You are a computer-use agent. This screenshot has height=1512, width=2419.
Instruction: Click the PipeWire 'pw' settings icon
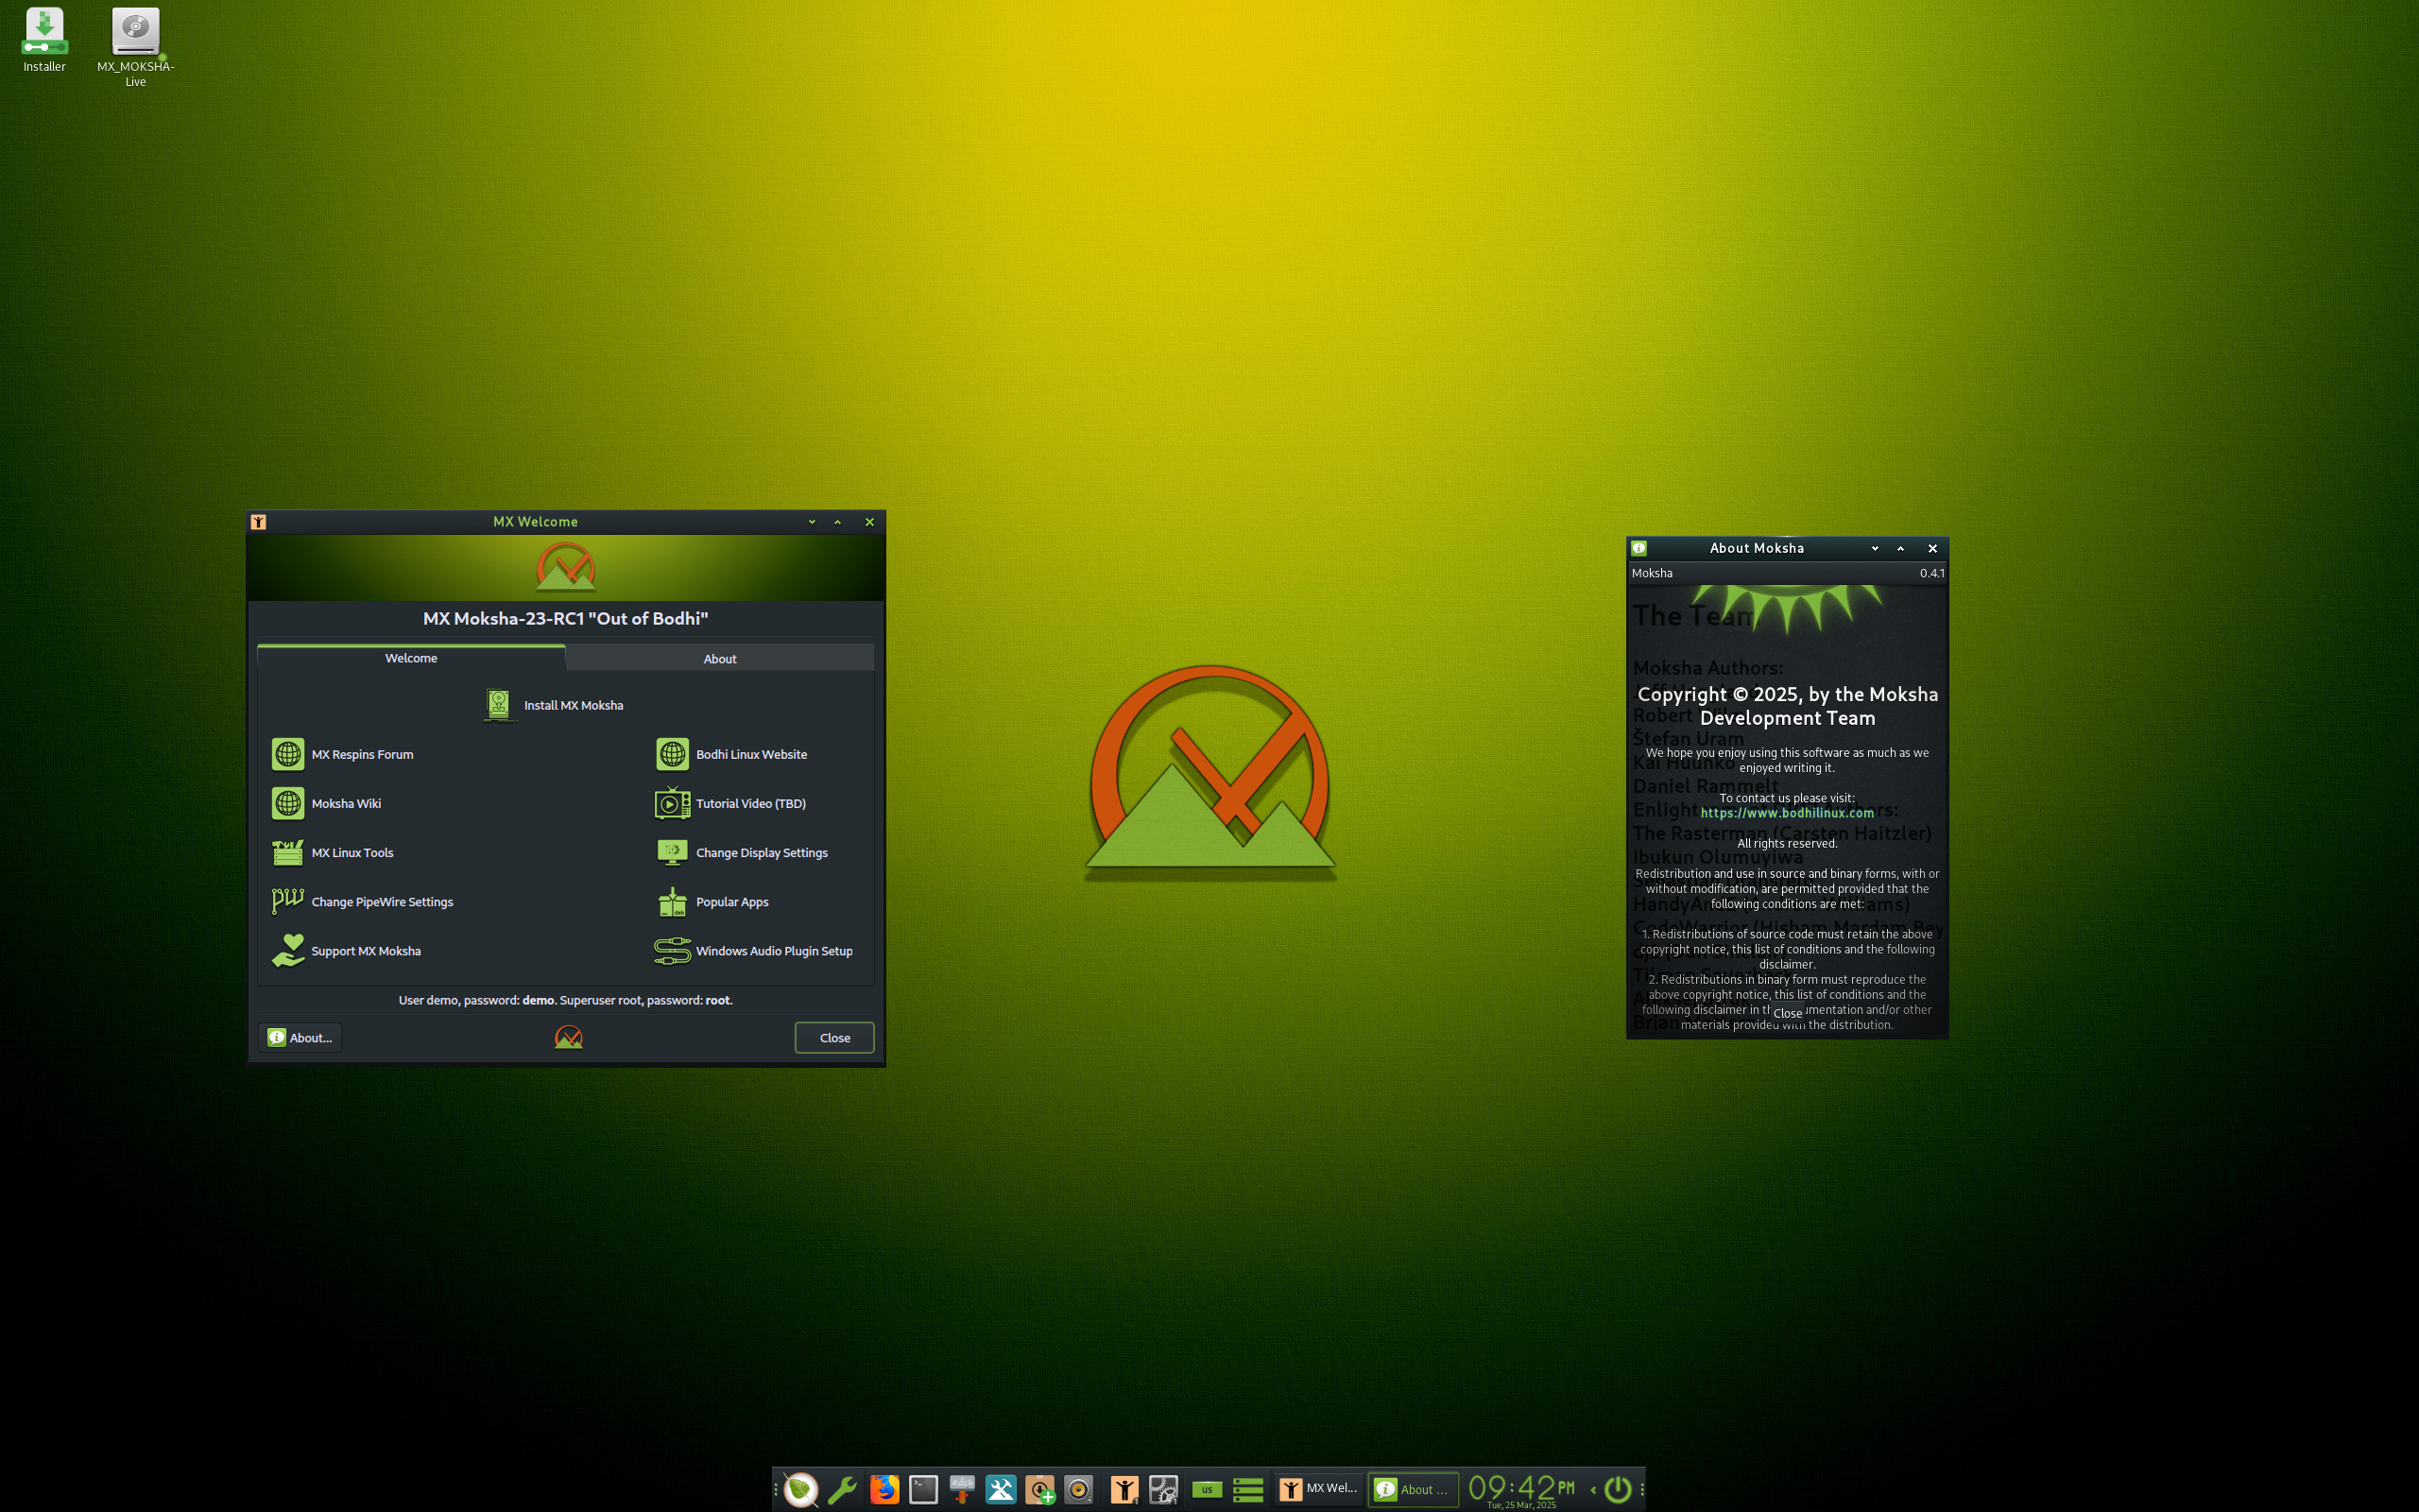point(288,901)
